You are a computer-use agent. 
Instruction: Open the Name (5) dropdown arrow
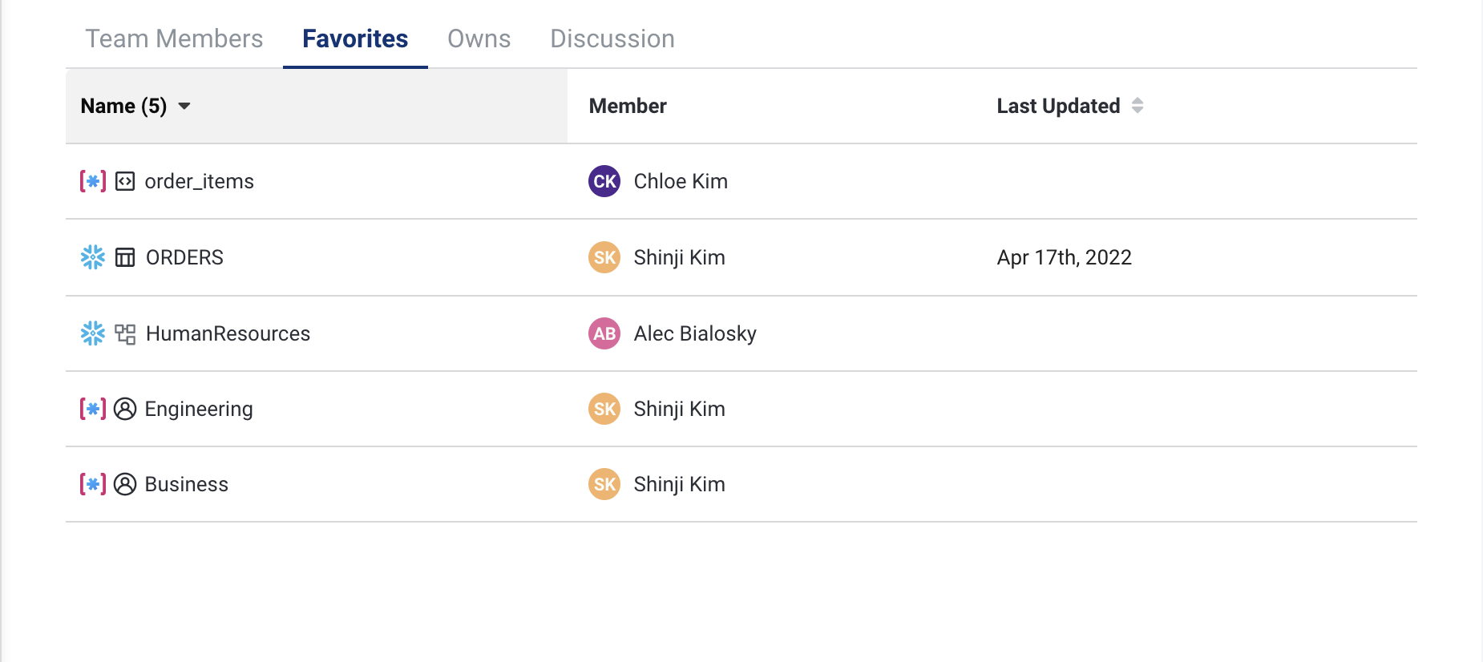[184, 106]
